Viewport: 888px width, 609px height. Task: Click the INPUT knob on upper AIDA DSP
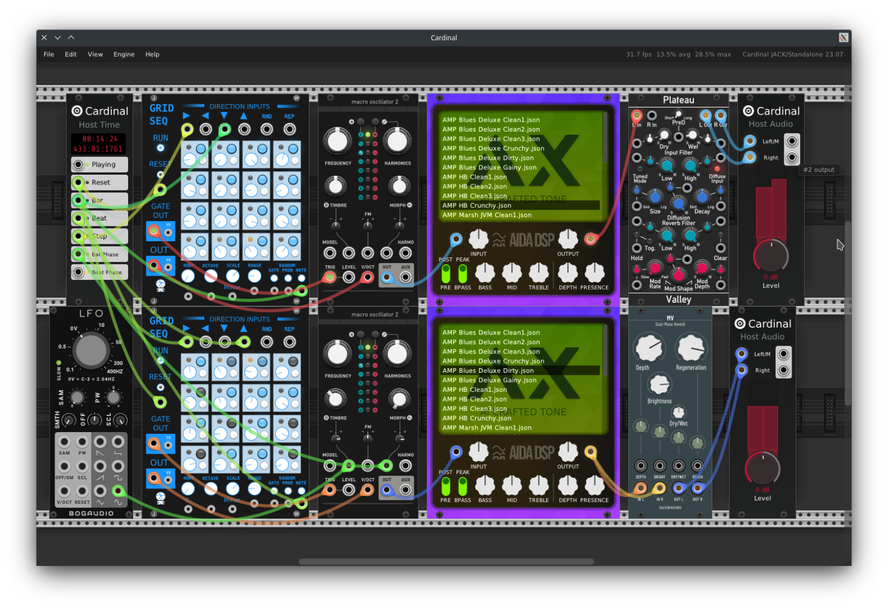(478, 238)
